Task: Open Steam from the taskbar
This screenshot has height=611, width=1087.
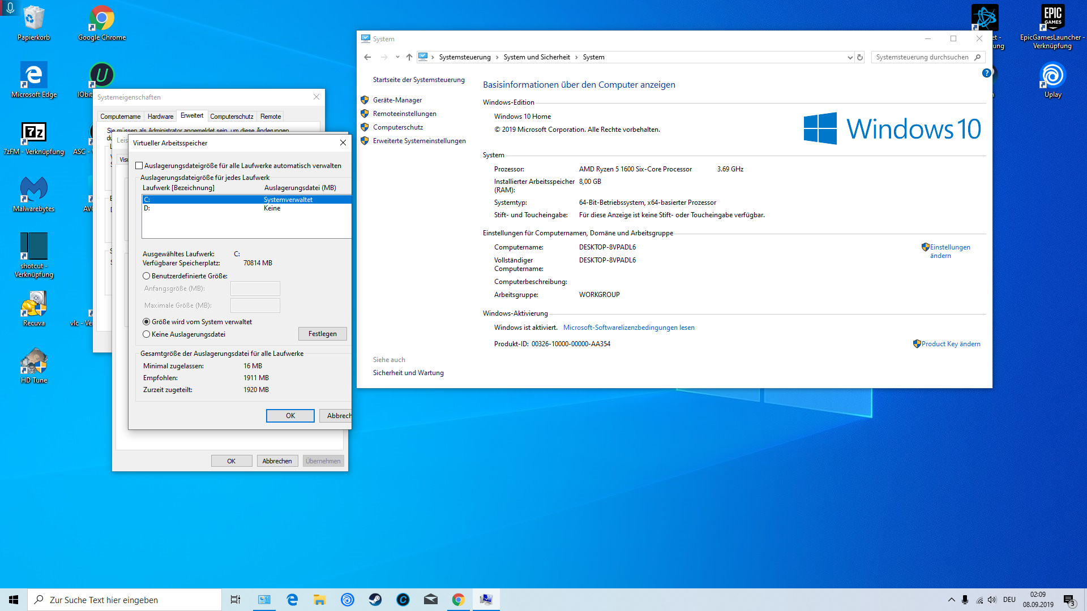Action: (x=375, y=600)
